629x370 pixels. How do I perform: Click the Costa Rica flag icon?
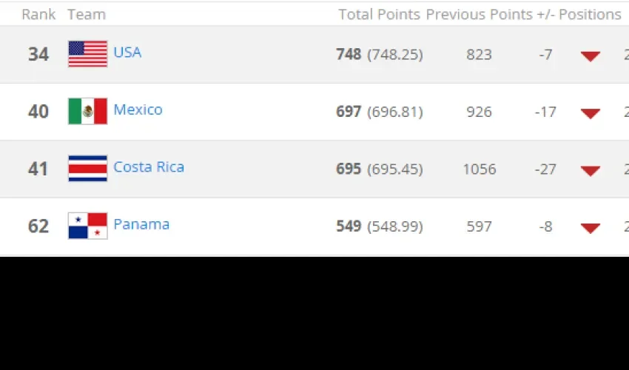88,169
